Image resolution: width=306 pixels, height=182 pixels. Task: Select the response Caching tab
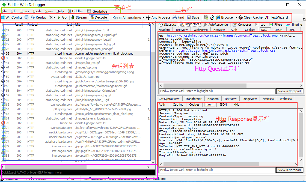pos(178,105)
